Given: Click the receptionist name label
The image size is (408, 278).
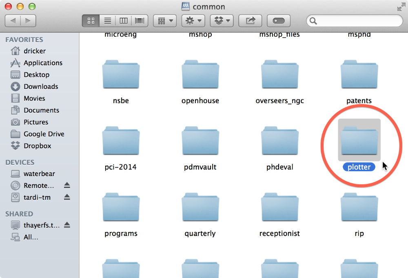Looking at the screenshot, I should tap(280, 234).
